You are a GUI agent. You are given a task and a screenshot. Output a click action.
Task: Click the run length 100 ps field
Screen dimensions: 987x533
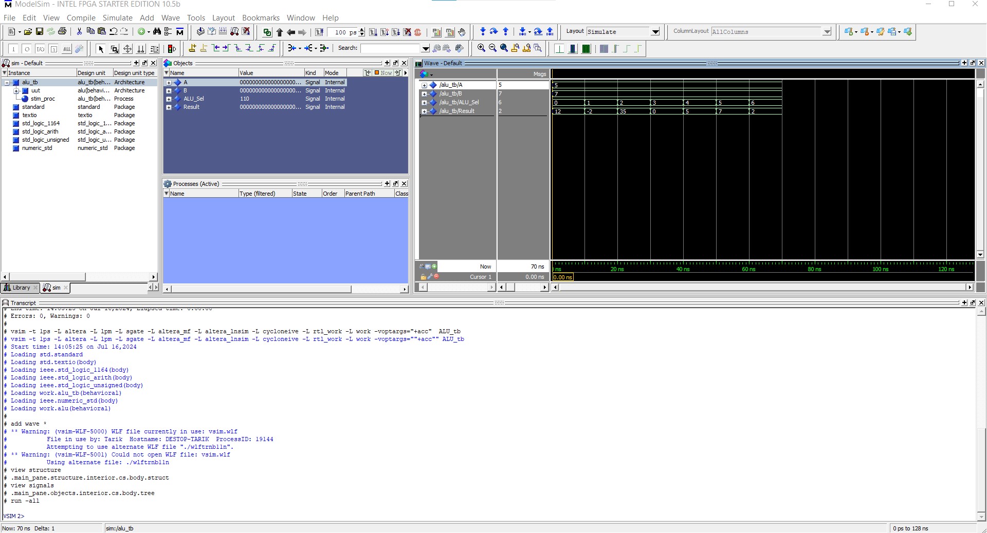(x=343, y=32)
